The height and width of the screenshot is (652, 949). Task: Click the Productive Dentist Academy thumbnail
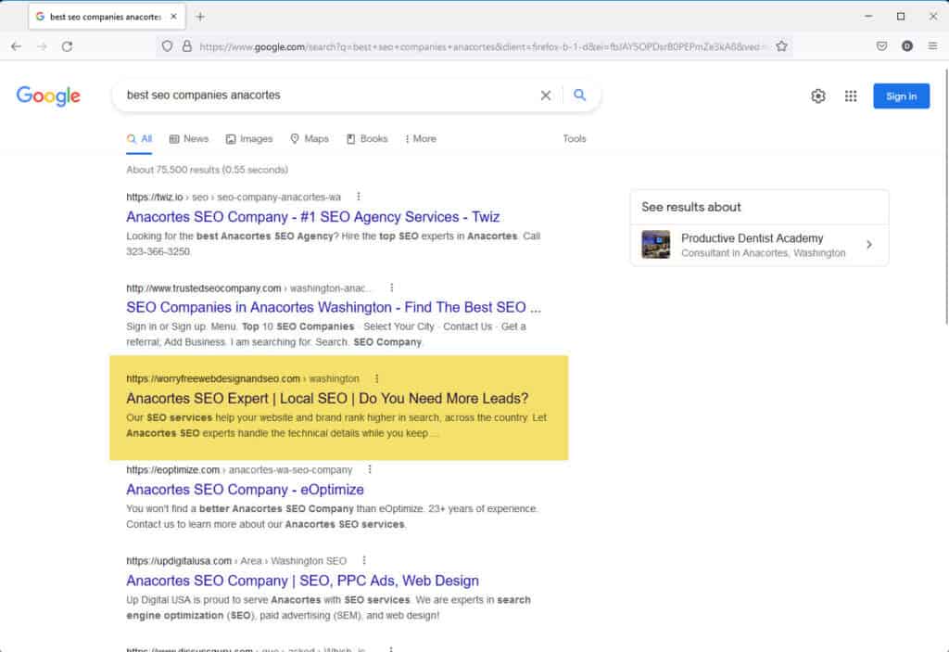point(656,245)
